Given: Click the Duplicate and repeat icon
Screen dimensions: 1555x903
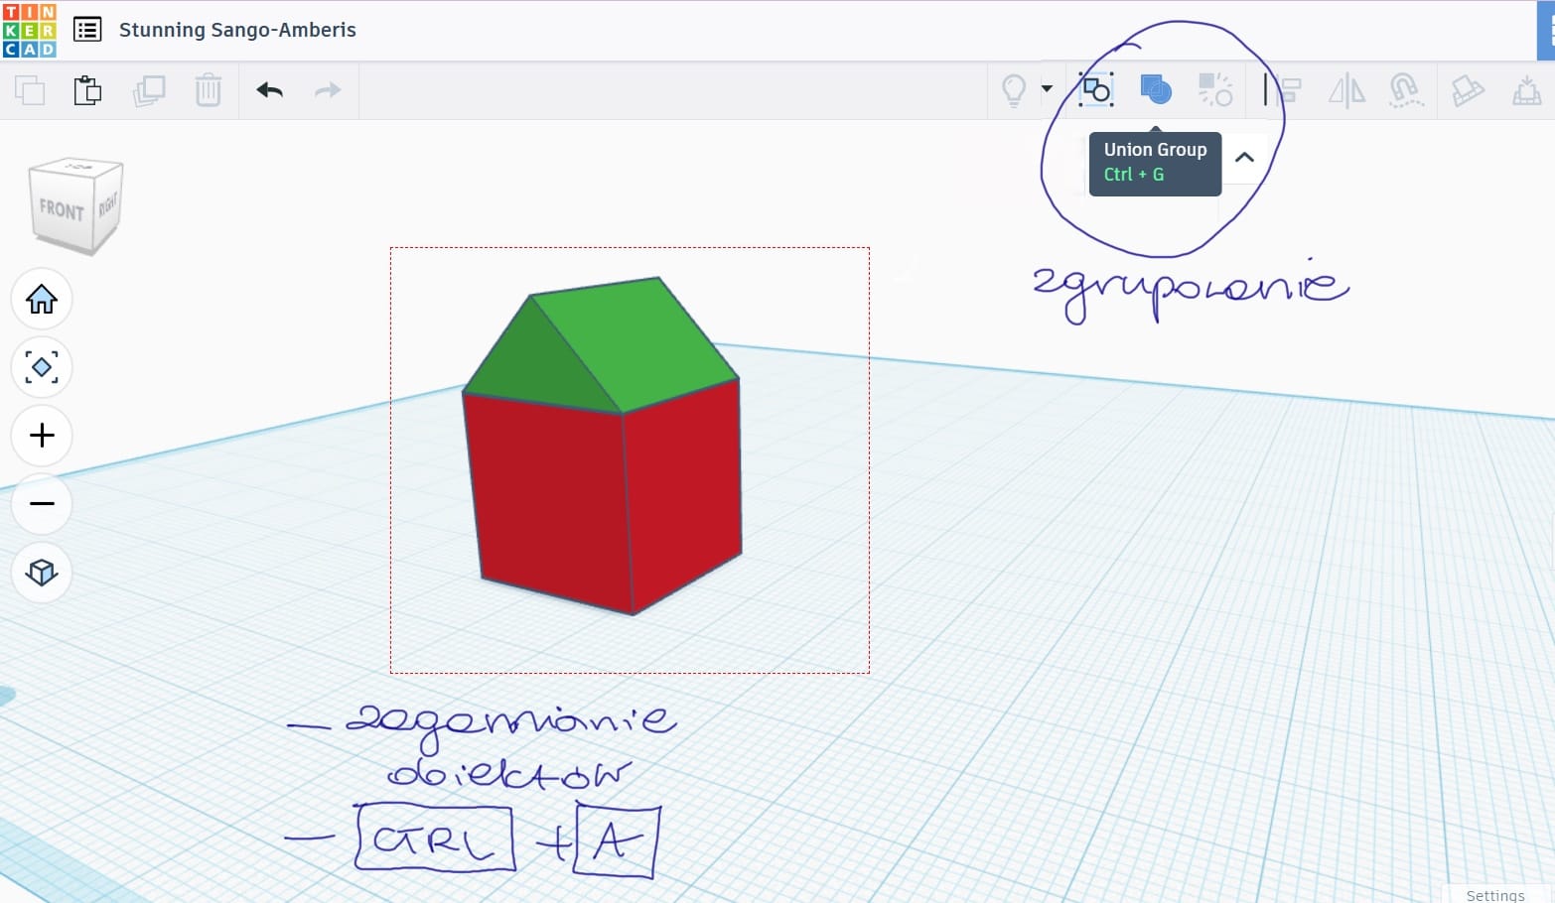Looking at the screenshot, I should click(148, 90).
